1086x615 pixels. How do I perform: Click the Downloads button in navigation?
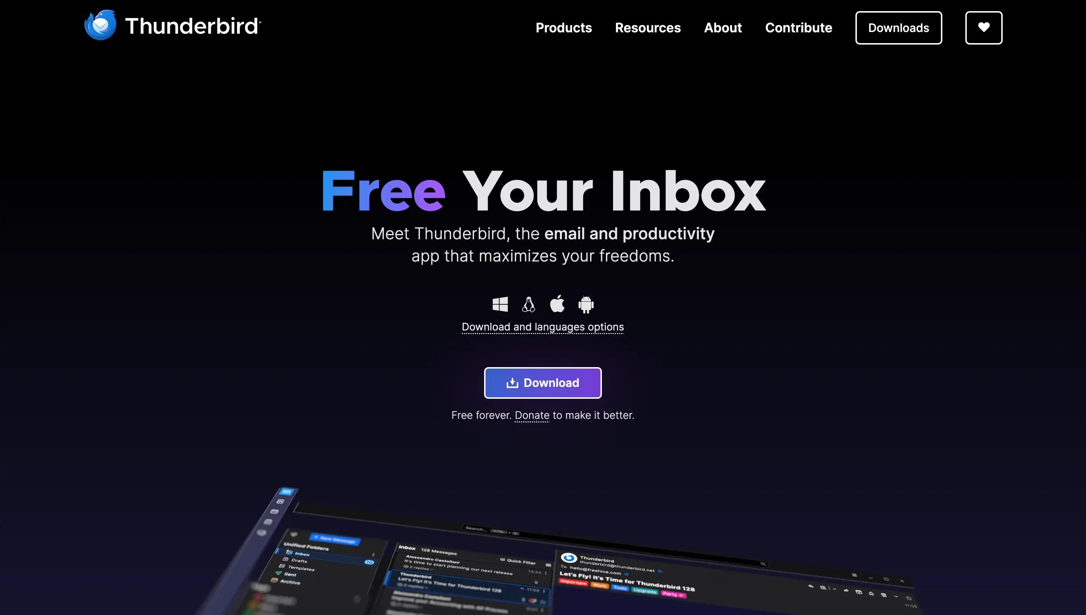(898, 28)
